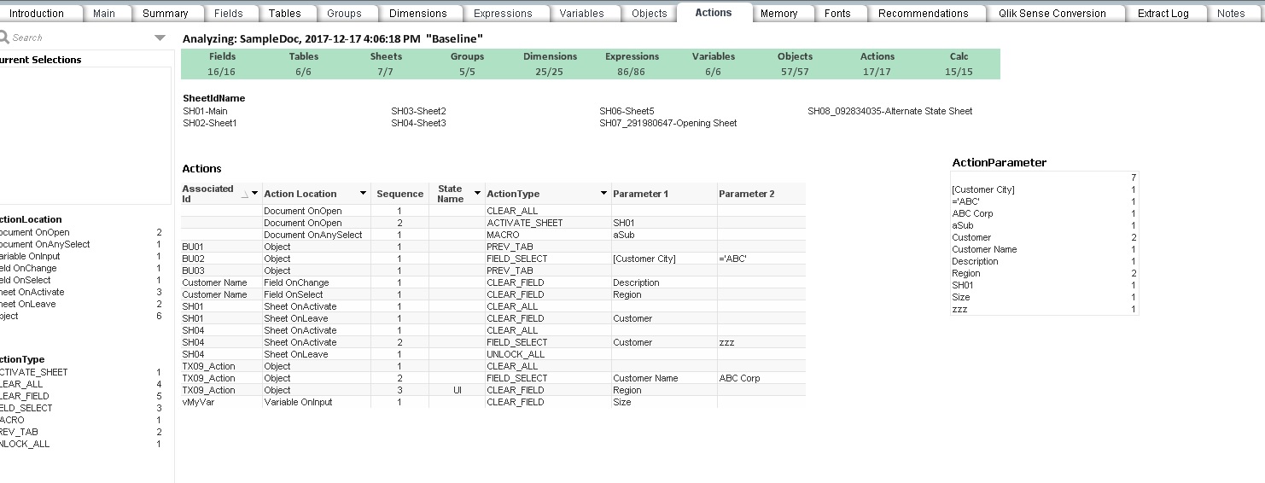This screenshot has height=483, width=1265.
Task: Select SH03-Sheet2 sheet value
Action: tap(418, 111)
